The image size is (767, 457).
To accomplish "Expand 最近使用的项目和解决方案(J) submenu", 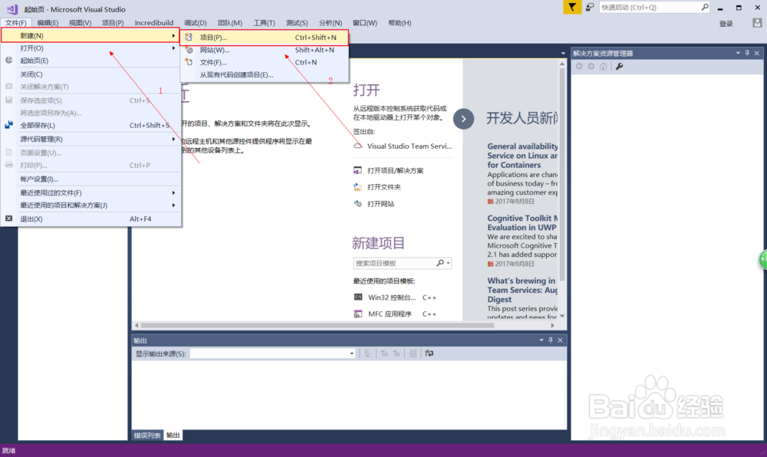I will click(91, 205).
